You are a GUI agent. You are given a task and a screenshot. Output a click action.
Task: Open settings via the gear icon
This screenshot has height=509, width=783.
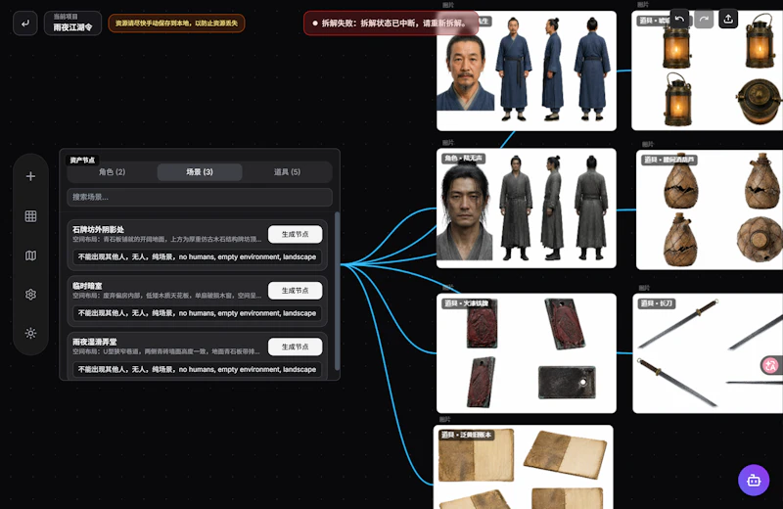(x=30, y=295)
